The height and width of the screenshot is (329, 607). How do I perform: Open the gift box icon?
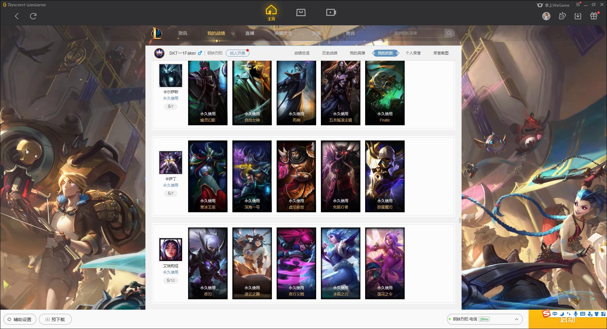click(594, 16)
